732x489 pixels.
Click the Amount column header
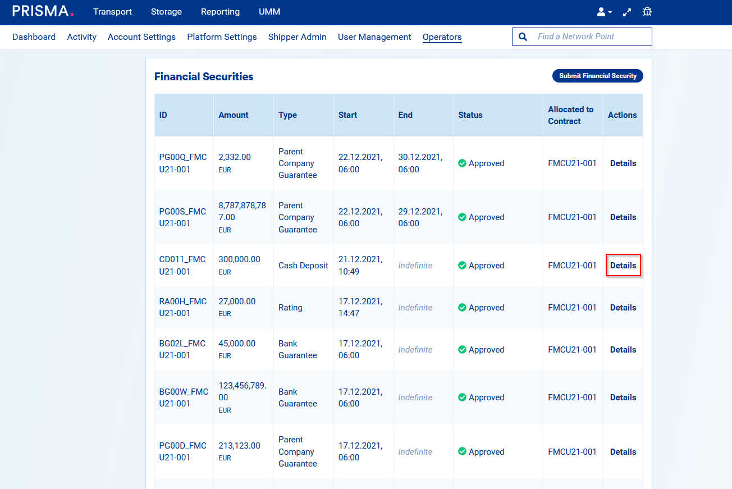(x=234, y=115)
